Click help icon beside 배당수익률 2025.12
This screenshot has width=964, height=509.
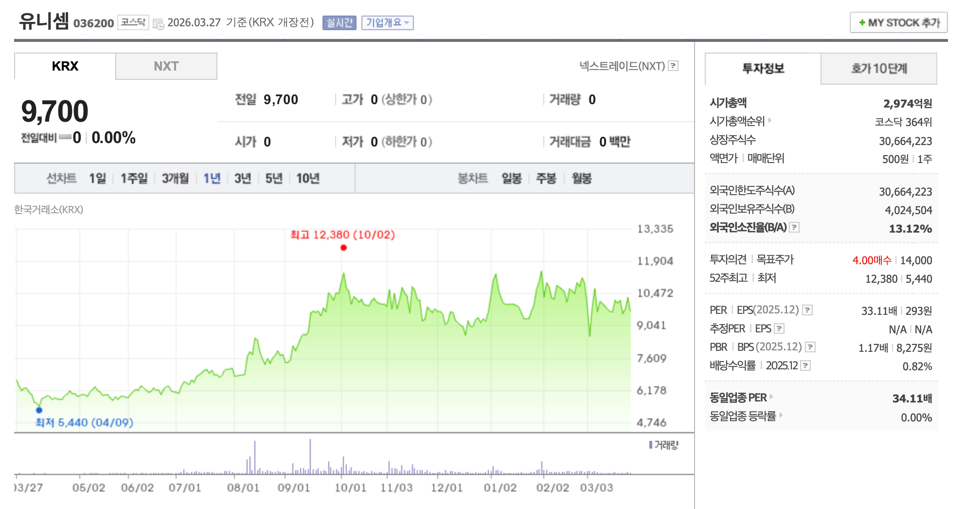point(805,365)
